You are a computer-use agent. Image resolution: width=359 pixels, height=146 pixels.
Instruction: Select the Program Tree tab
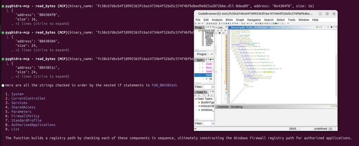point(202,54)
